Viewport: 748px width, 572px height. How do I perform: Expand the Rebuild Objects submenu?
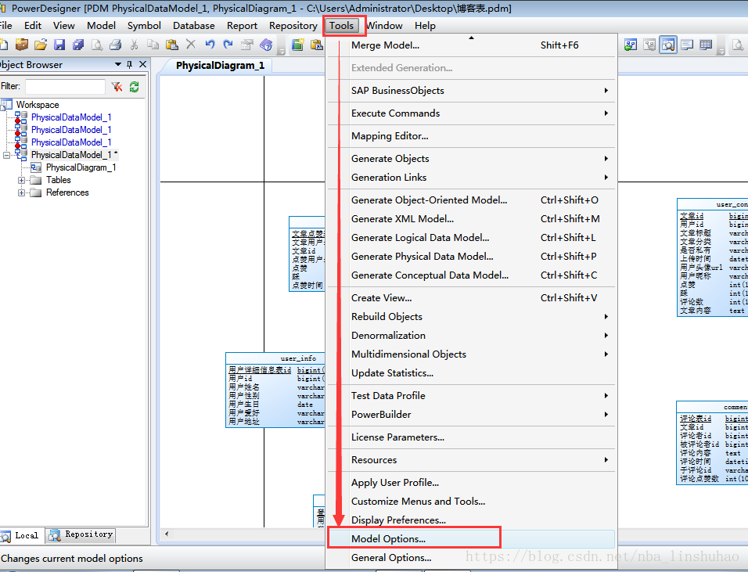(x=471, y=317)
